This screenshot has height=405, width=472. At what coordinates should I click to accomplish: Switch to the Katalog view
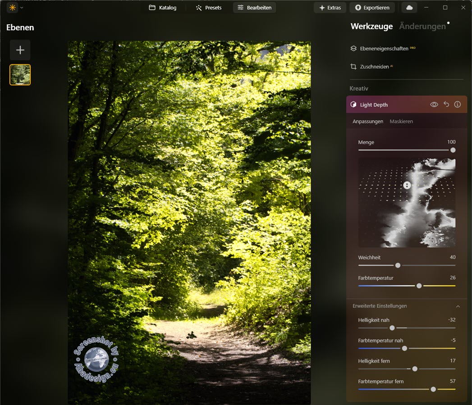(163, 7)
